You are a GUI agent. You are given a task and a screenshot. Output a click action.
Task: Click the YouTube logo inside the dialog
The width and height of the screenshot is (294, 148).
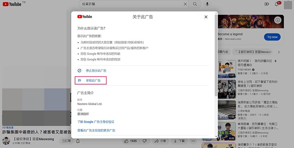[85, 16]
